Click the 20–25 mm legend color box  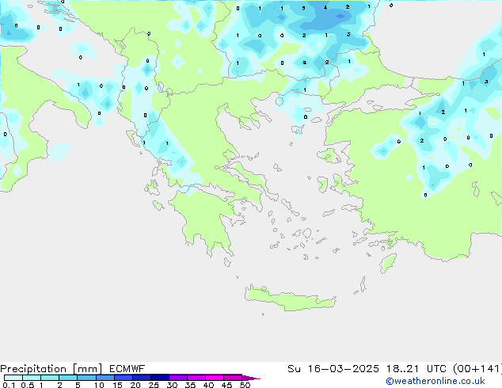142,378
